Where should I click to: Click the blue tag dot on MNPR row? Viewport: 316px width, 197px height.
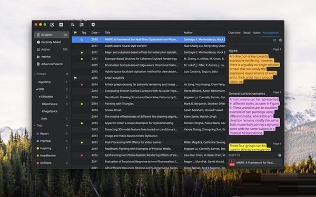point(82,39)
